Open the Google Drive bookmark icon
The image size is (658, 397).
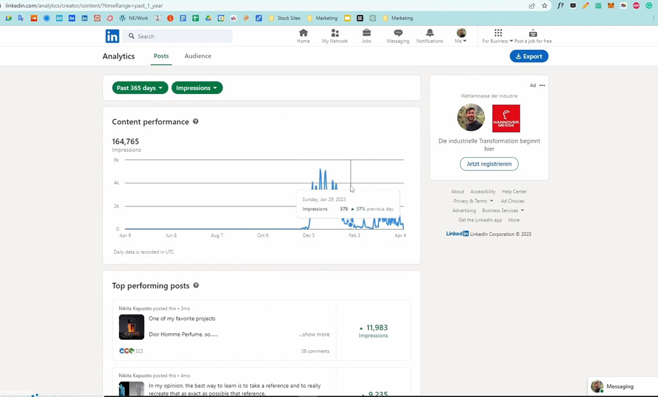[208, 18]
